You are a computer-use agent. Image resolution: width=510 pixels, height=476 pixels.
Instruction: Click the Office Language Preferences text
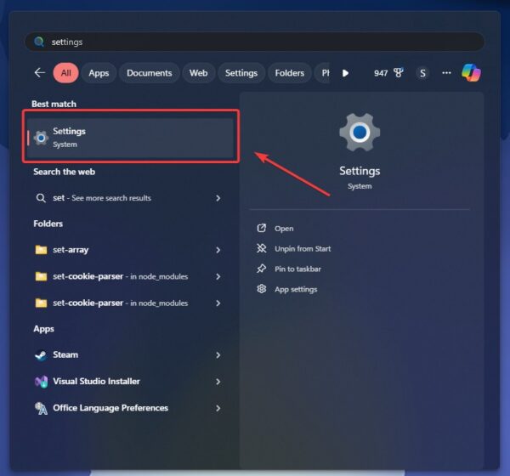point(110,408)
